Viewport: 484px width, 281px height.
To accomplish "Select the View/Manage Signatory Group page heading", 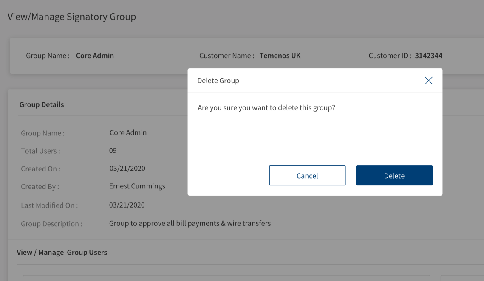I will click(72, 17).
